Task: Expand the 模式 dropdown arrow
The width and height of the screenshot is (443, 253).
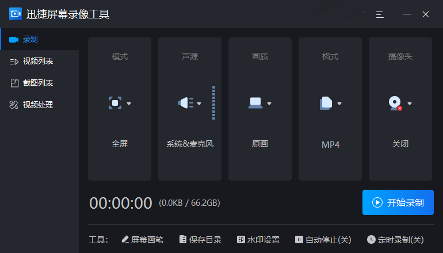Action: tap(129, 103)
